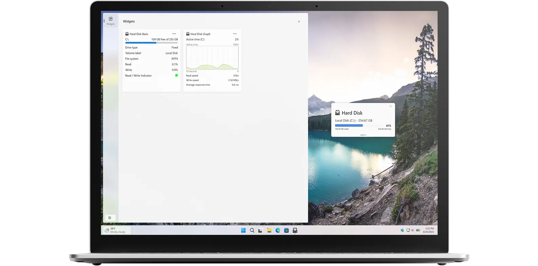This screenshot has height=266, width=538.
Task: Click the 'Volume label' row text
Action: click(x=133, y=53)
